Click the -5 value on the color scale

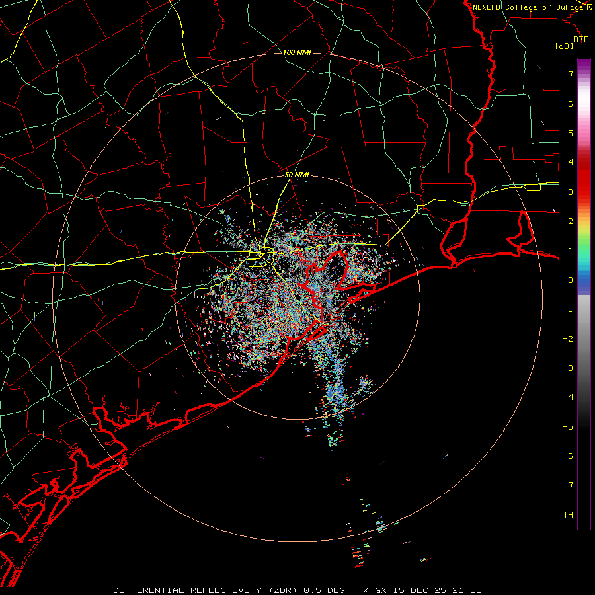click(568, 427)
